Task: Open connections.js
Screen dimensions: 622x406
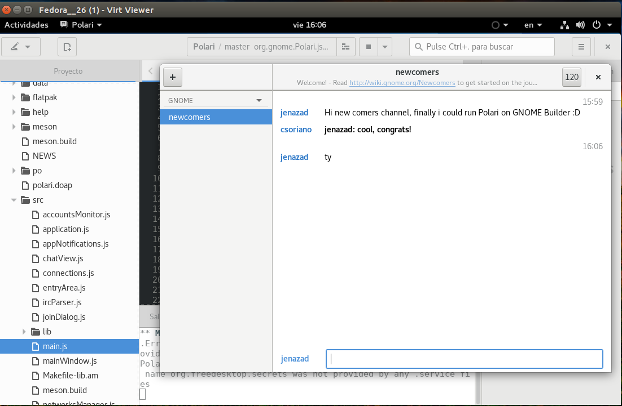Action: point(68,273)
